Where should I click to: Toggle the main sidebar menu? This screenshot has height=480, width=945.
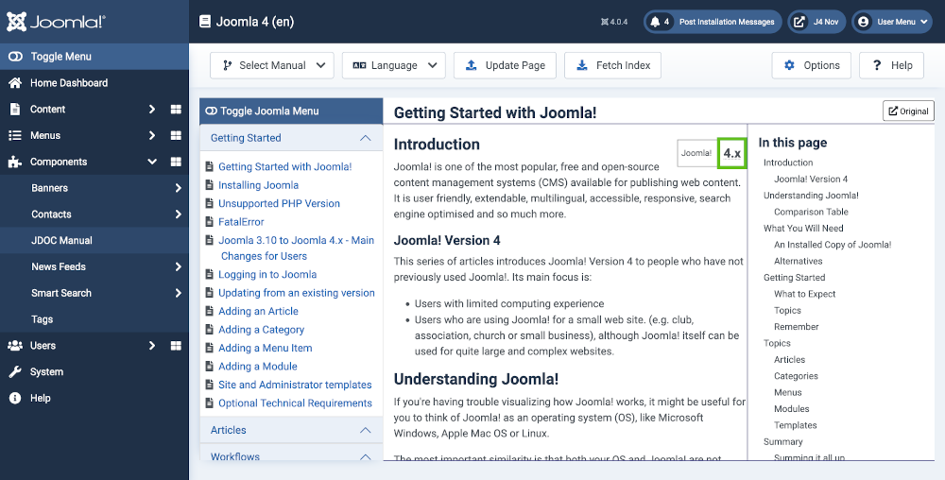94,57
